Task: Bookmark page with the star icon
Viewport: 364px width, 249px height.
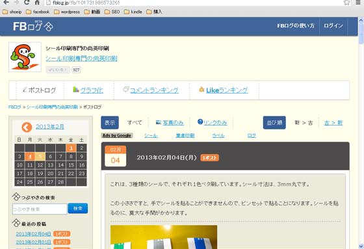Action: coord(347,3)
